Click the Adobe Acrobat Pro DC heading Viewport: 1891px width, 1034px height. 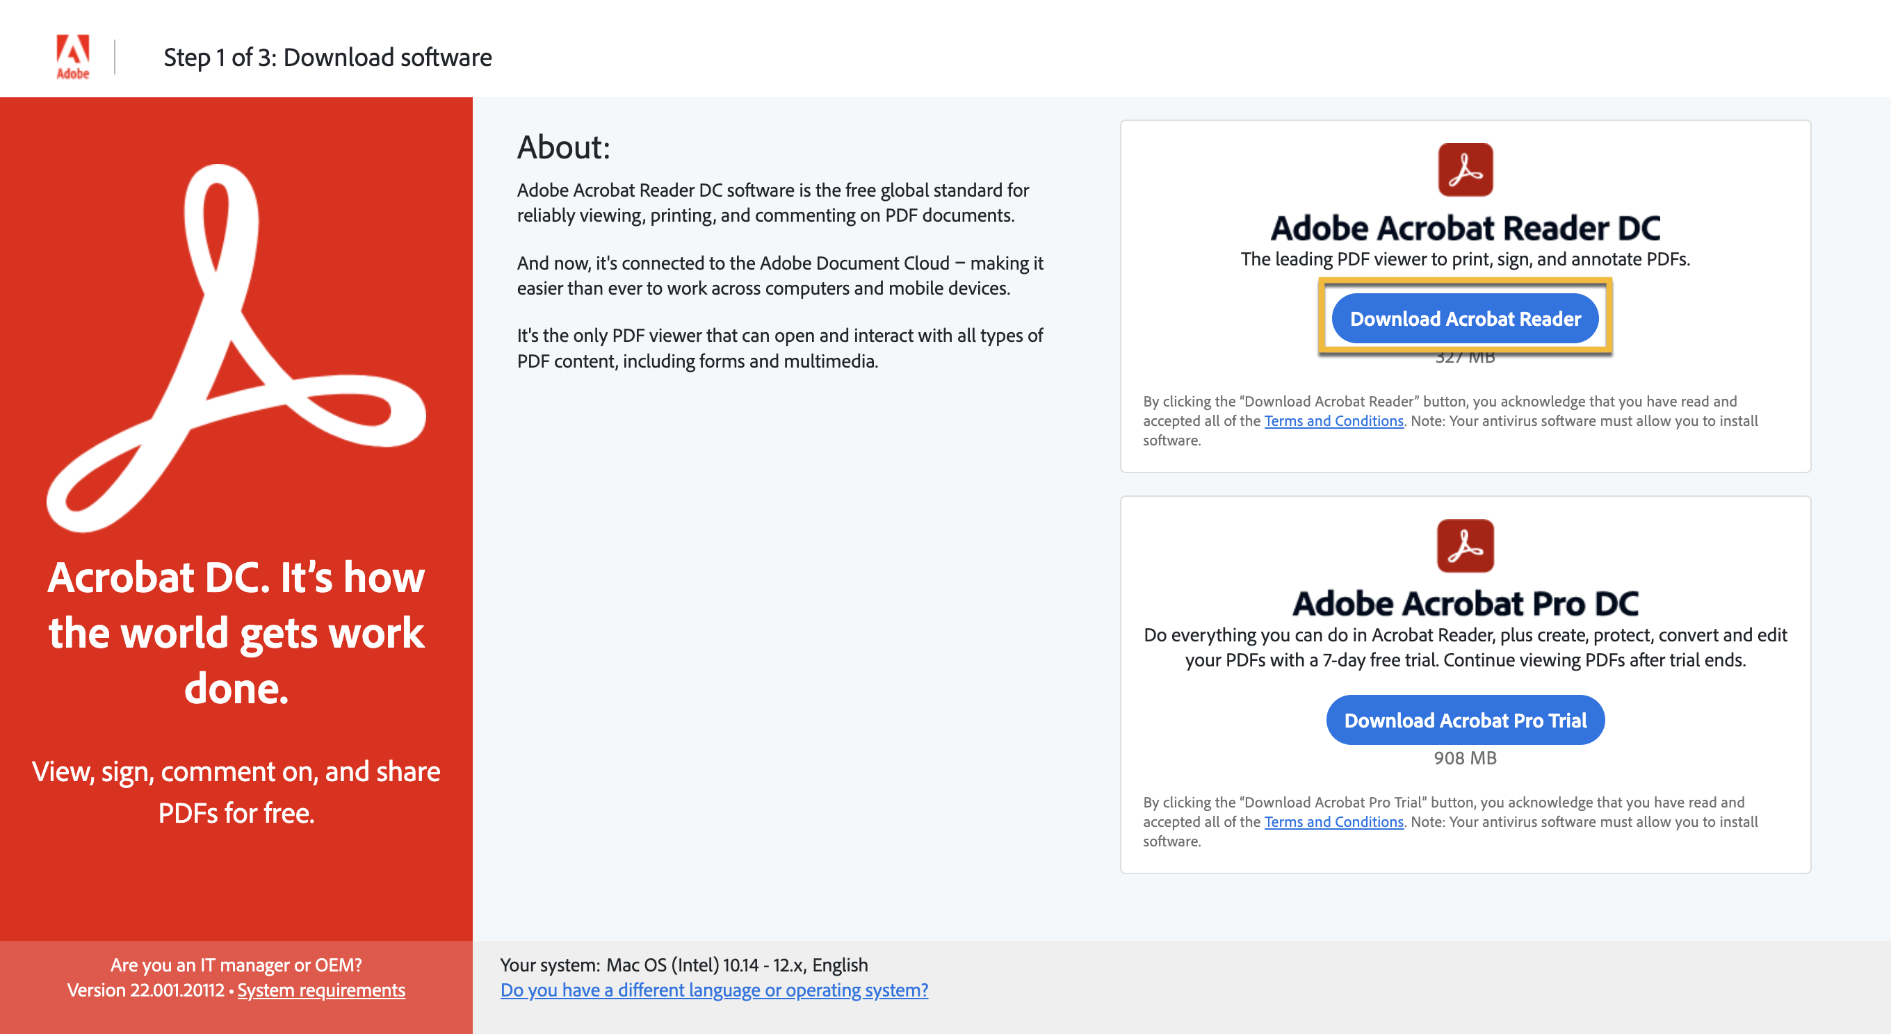[x=1465, y=604]
